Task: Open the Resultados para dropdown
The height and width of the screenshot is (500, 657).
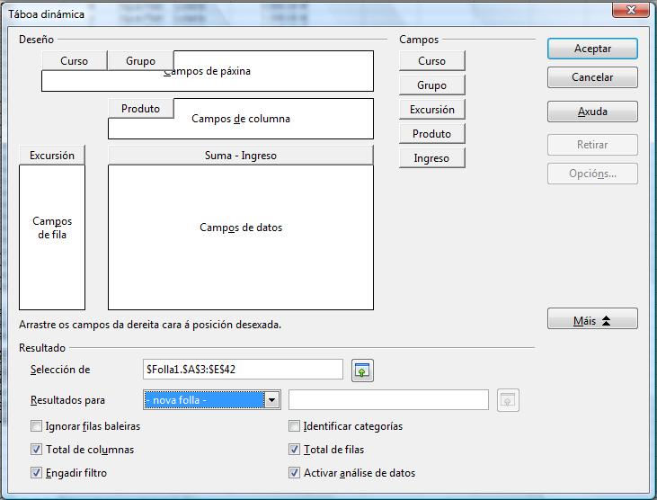Action: (272, 400)
